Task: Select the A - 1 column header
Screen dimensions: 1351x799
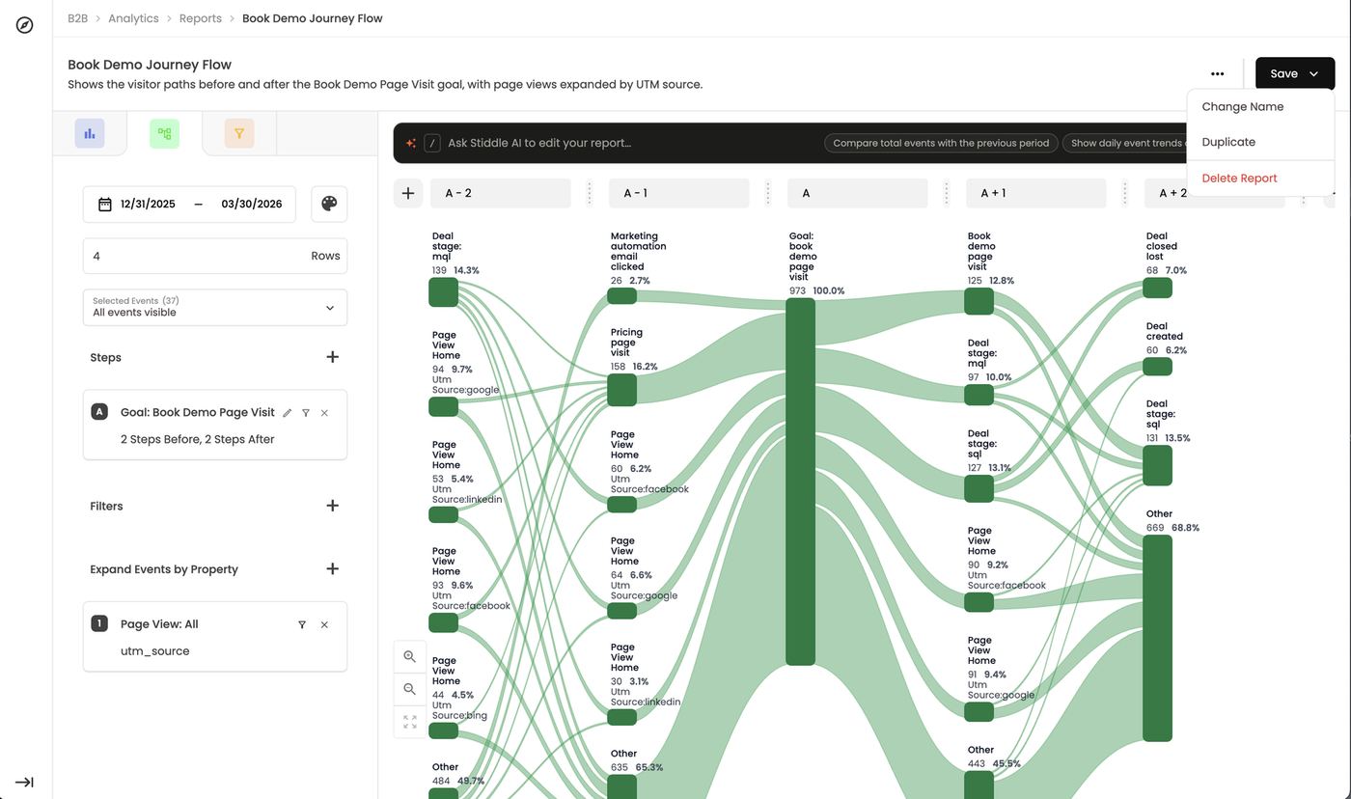Action: coord(679,193)
